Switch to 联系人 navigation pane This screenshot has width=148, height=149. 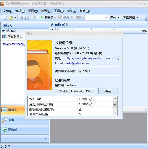point(13,110)
